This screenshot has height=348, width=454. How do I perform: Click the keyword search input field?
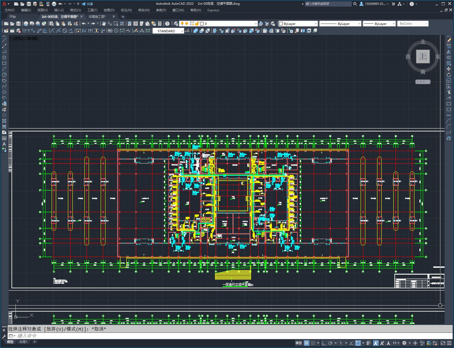pyautogui.click(x=328, y=4)
